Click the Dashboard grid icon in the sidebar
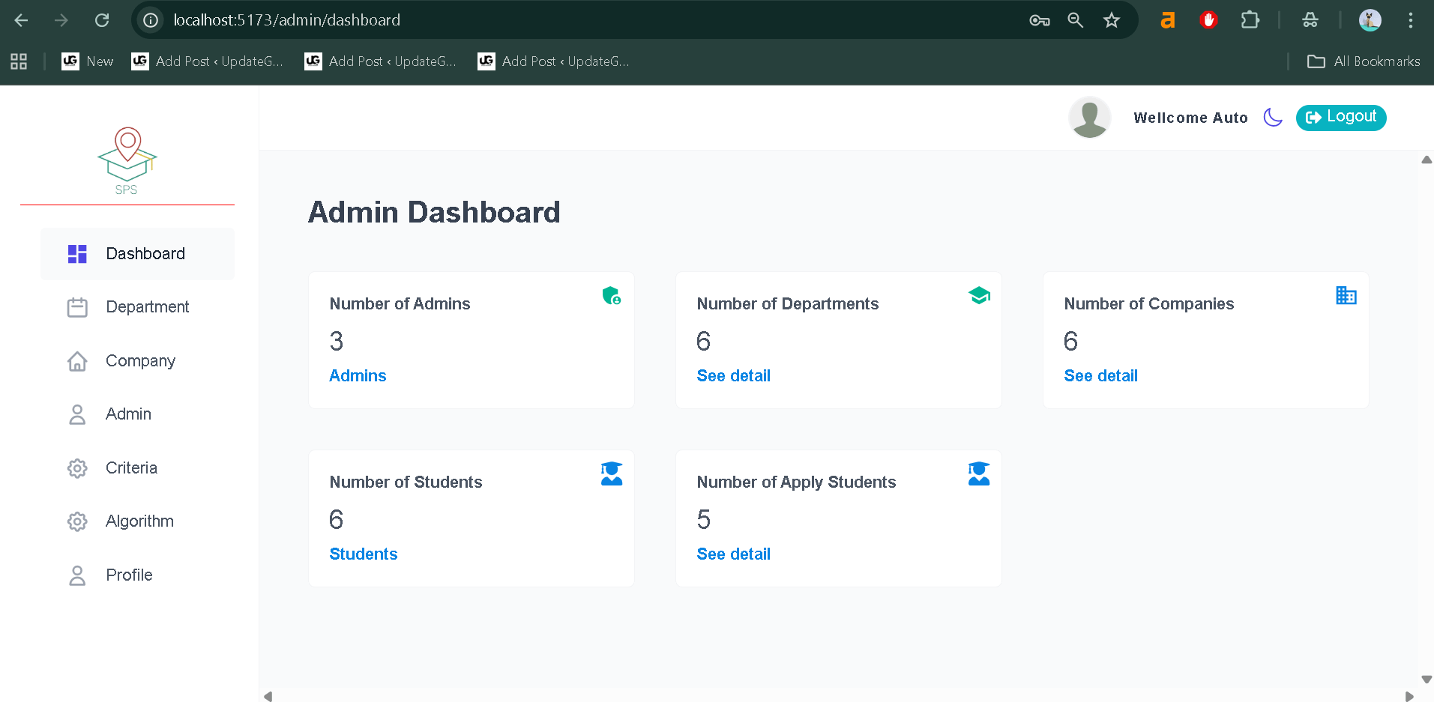The width and height of the screenshot is (1434, 702). 77,254
